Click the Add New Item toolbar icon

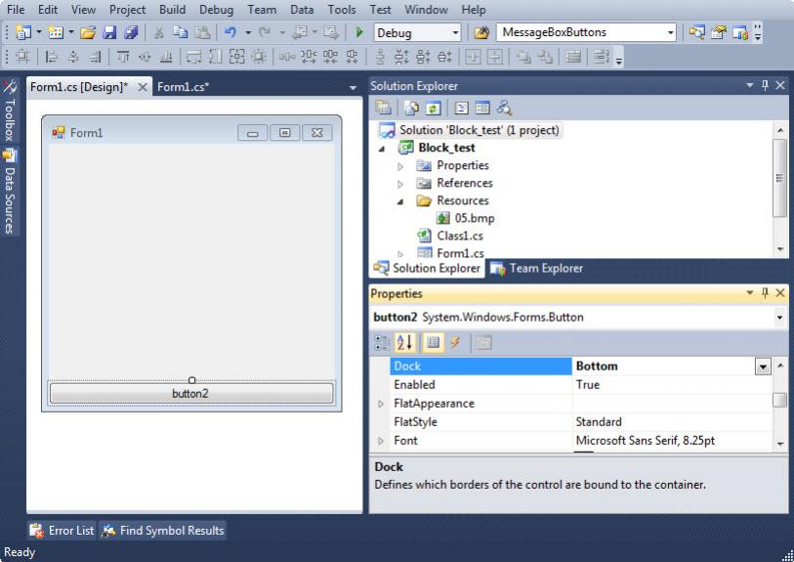pyautogui.click(x=56, y=33)
